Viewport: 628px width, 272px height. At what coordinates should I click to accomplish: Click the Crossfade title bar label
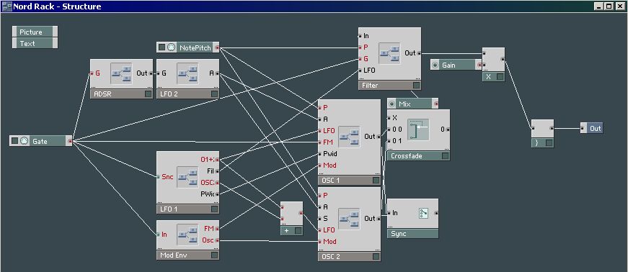[x=407, y=156]
